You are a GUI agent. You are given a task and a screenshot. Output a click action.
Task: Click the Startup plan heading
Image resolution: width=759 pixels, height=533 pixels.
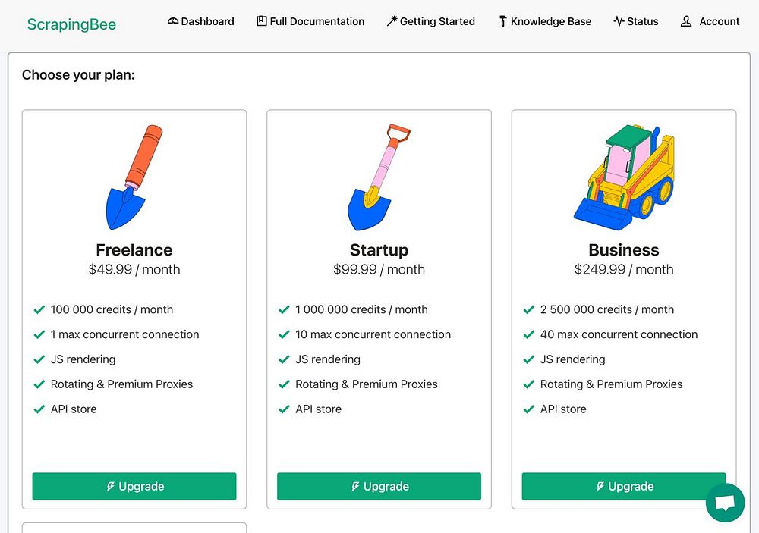379,250
